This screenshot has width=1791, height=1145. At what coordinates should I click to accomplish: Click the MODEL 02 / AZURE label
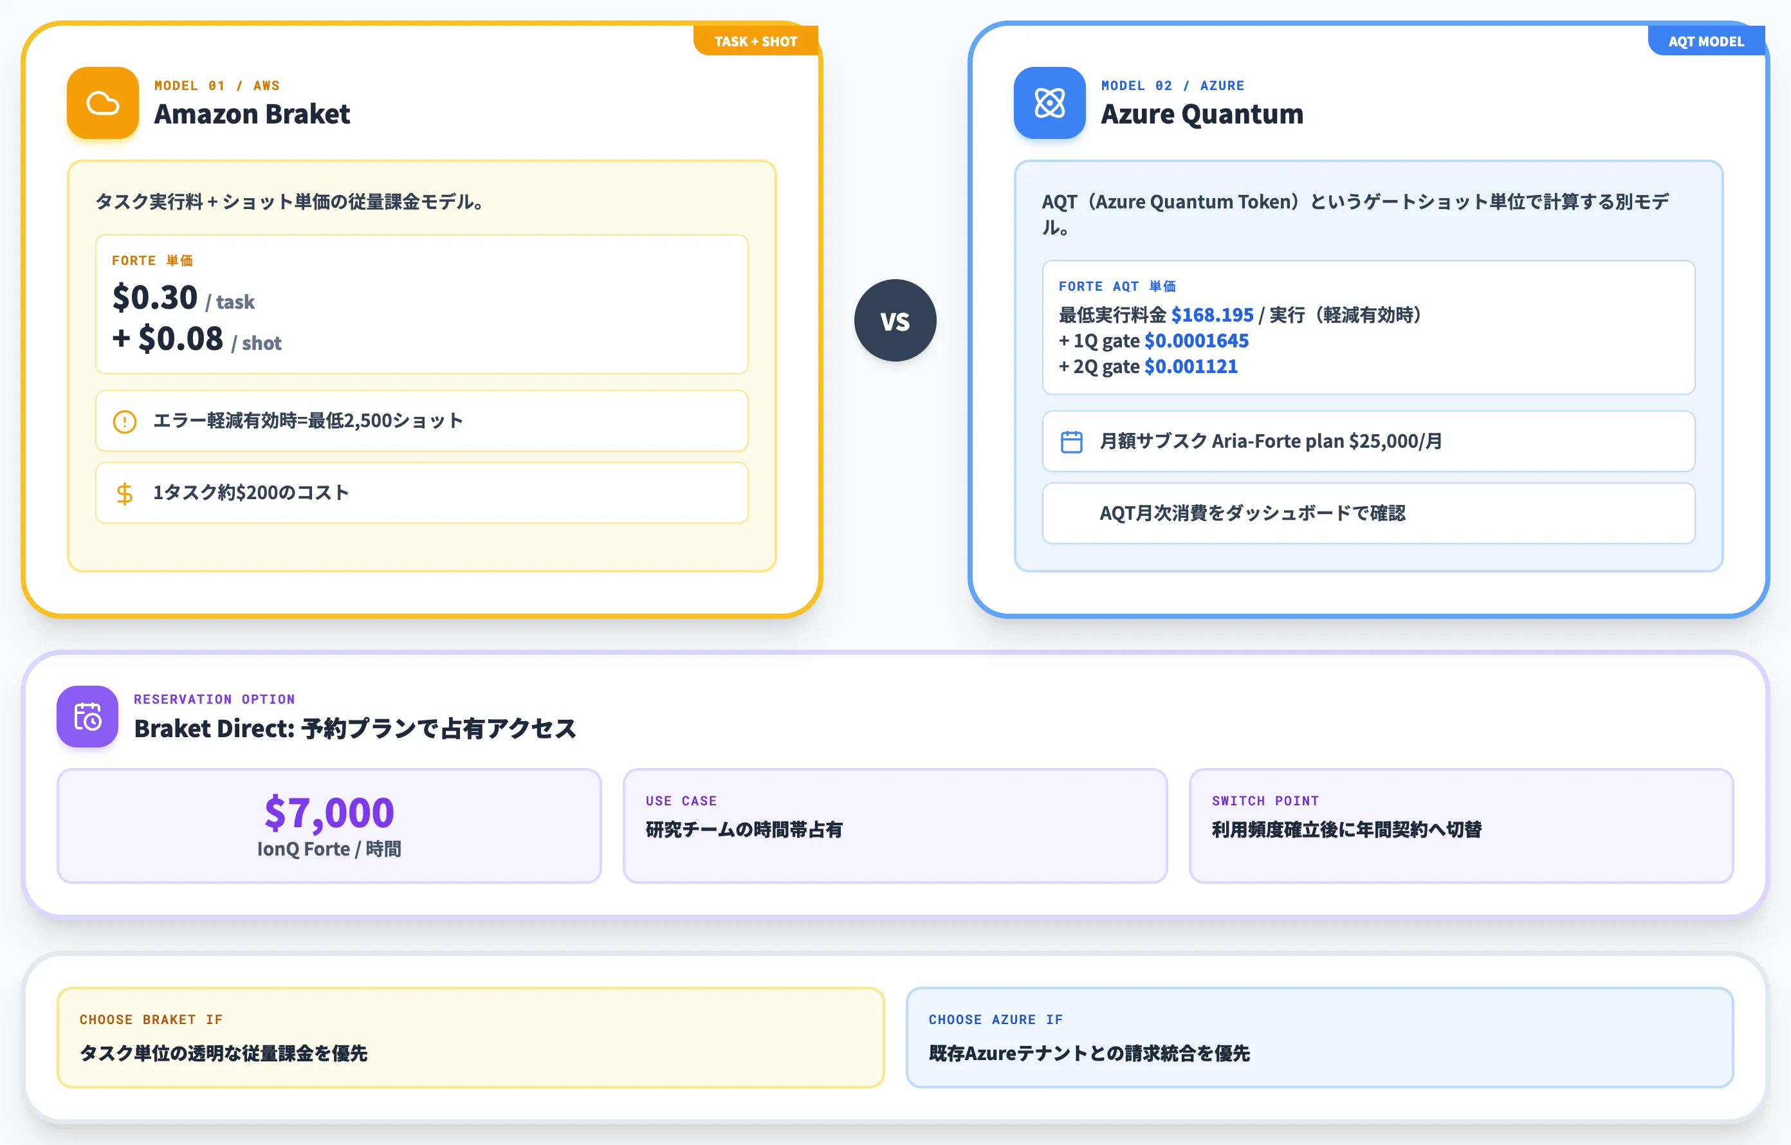[1173, 86]
